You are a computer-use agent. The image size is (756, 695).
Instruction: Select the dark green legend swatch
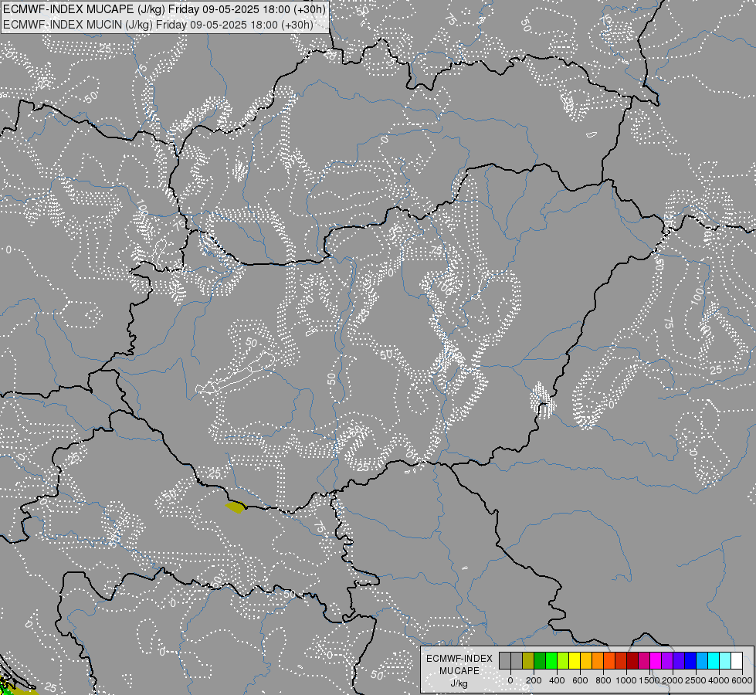tap(540, 660)
